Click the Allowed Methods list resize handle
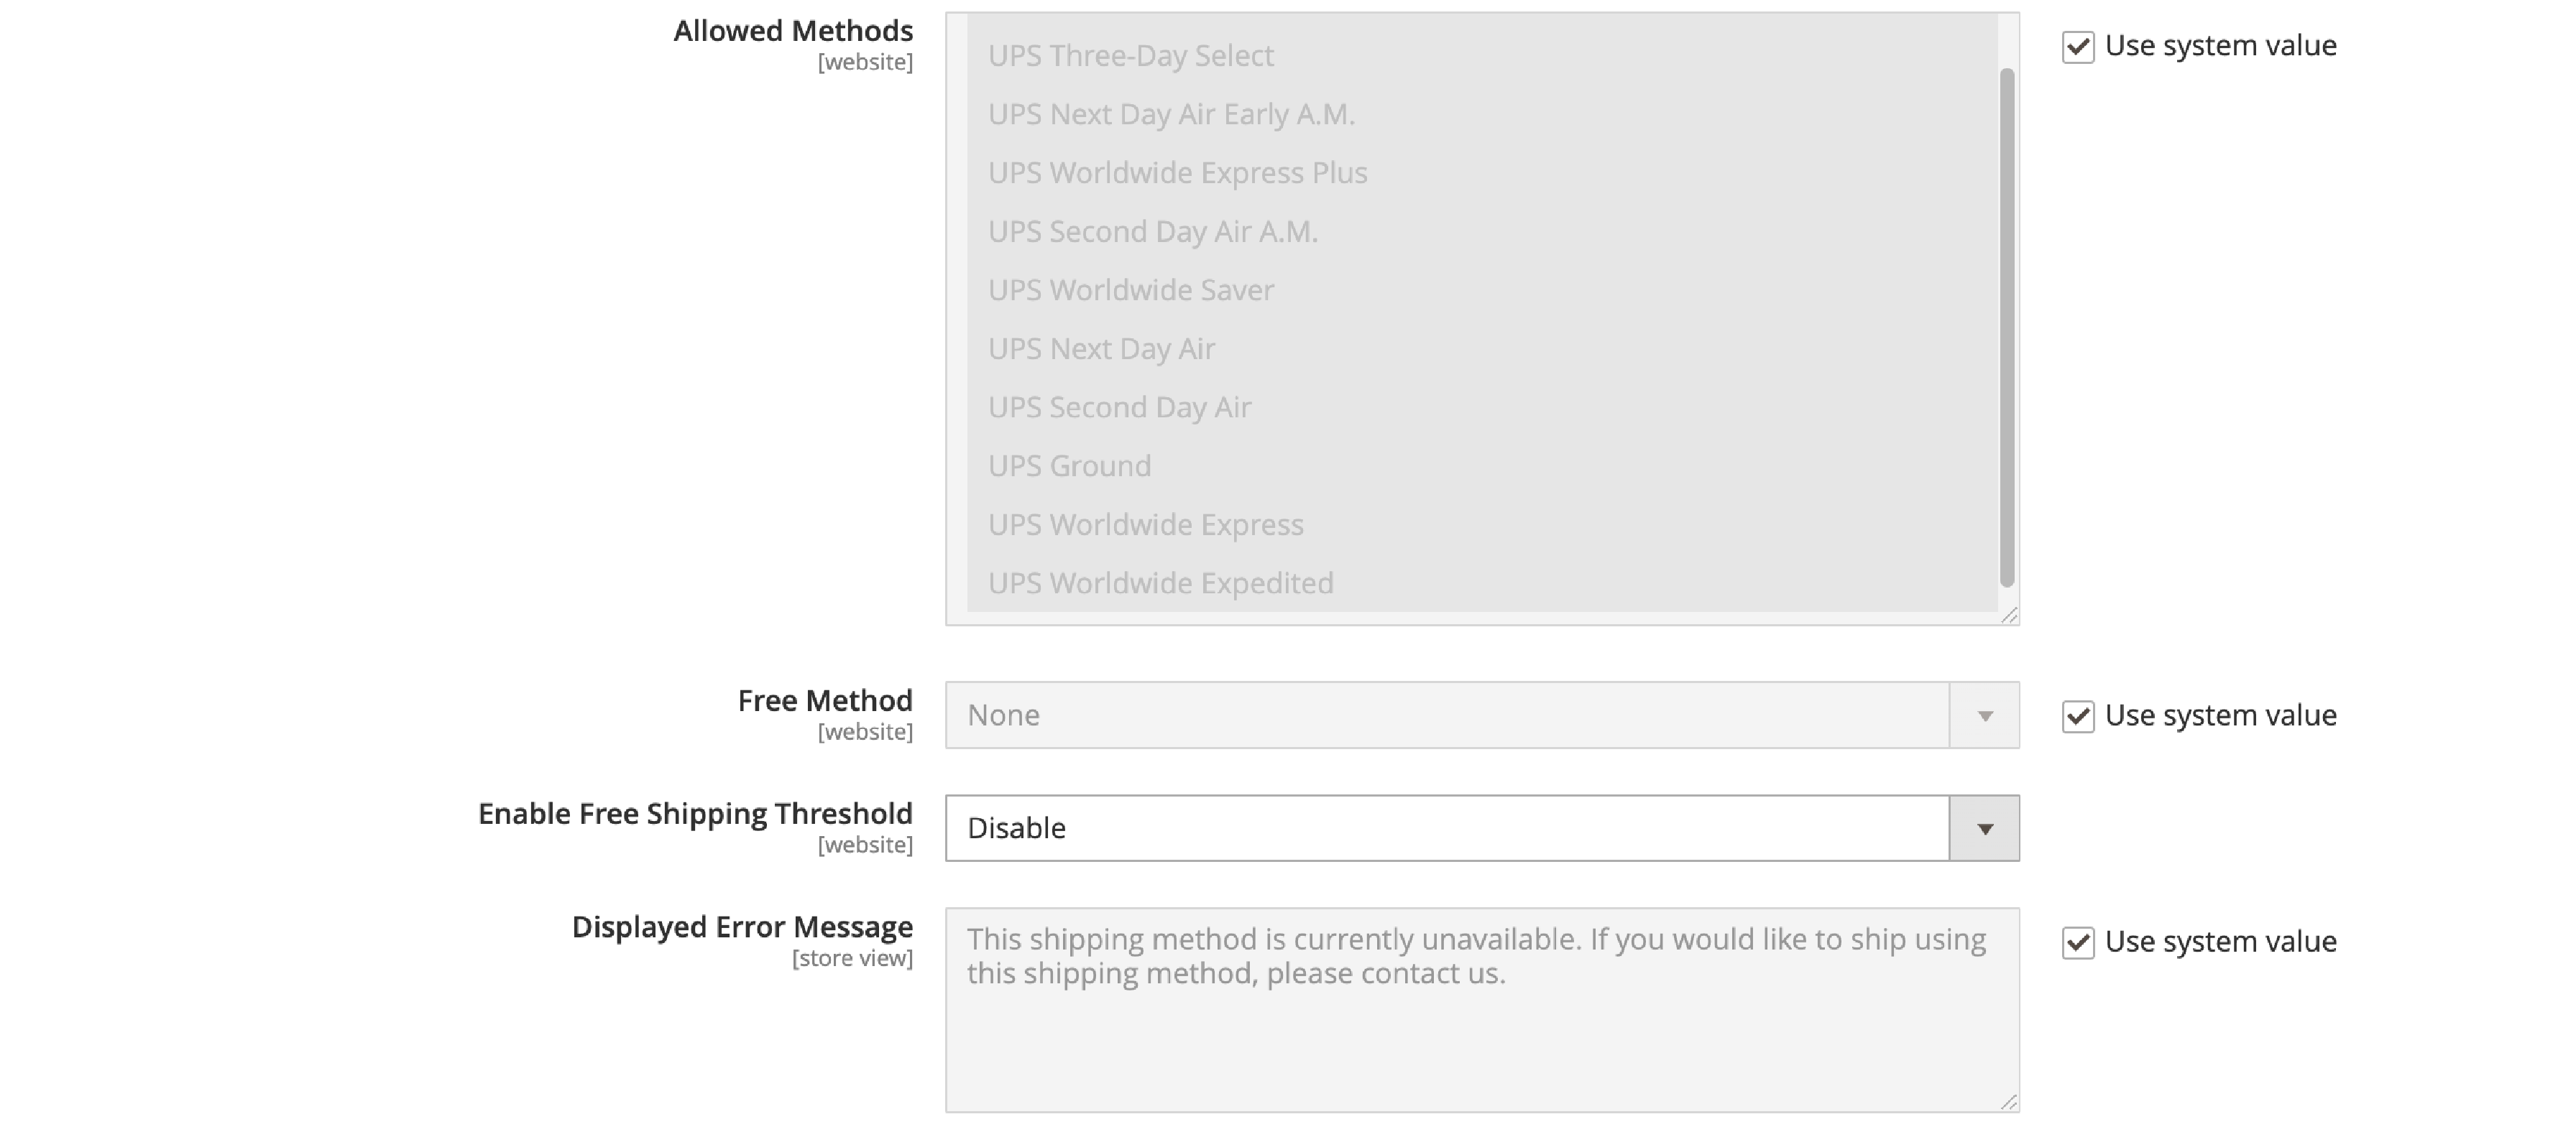This screenshot has height=1132, width=2576. (2010, 616)
